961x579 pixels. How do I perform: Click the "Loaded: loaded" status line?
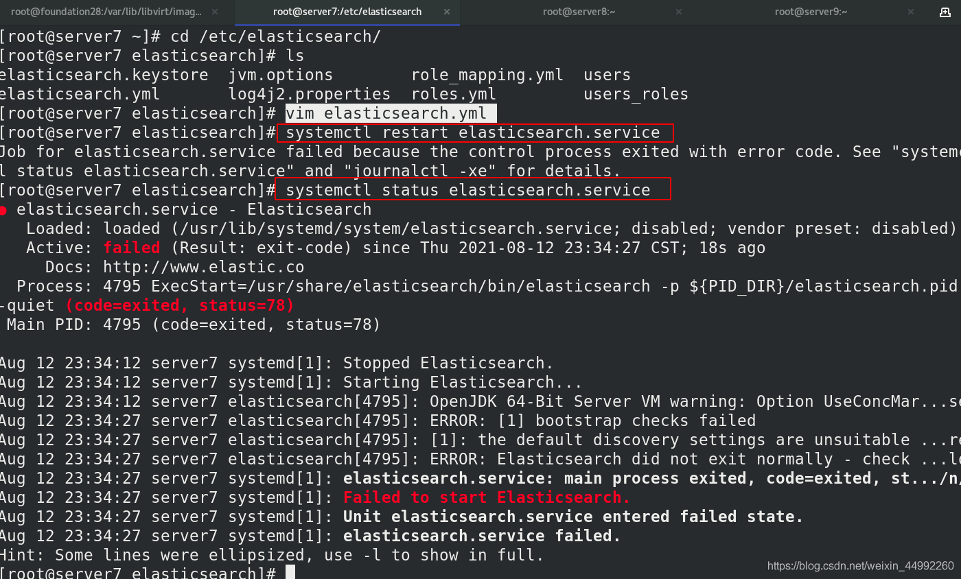tap(491, 228)
